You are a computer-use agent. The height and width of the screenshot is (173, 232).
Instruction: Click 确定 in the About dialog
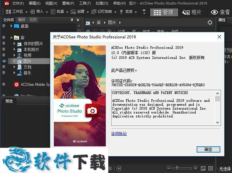[208, 149]
